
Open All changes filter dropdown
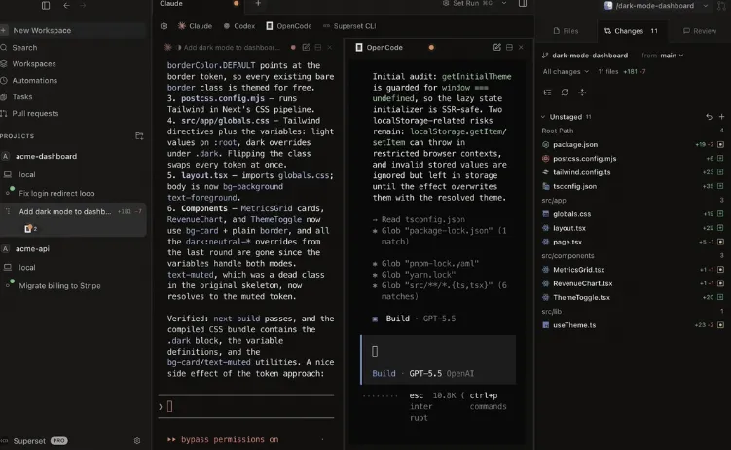pos(566,72)
